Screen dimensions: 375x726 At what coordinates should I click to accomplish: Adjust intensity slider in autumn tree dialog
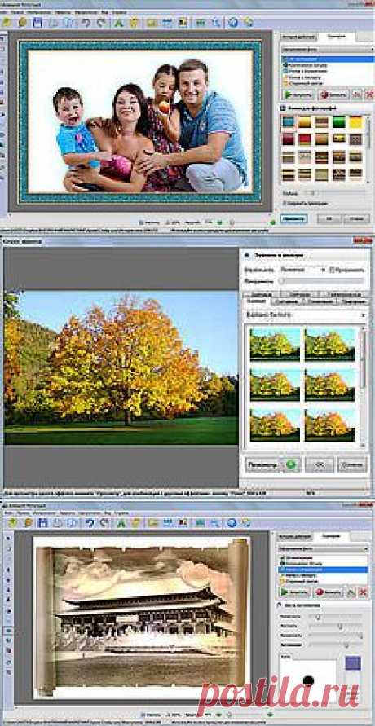click(322, 280)
